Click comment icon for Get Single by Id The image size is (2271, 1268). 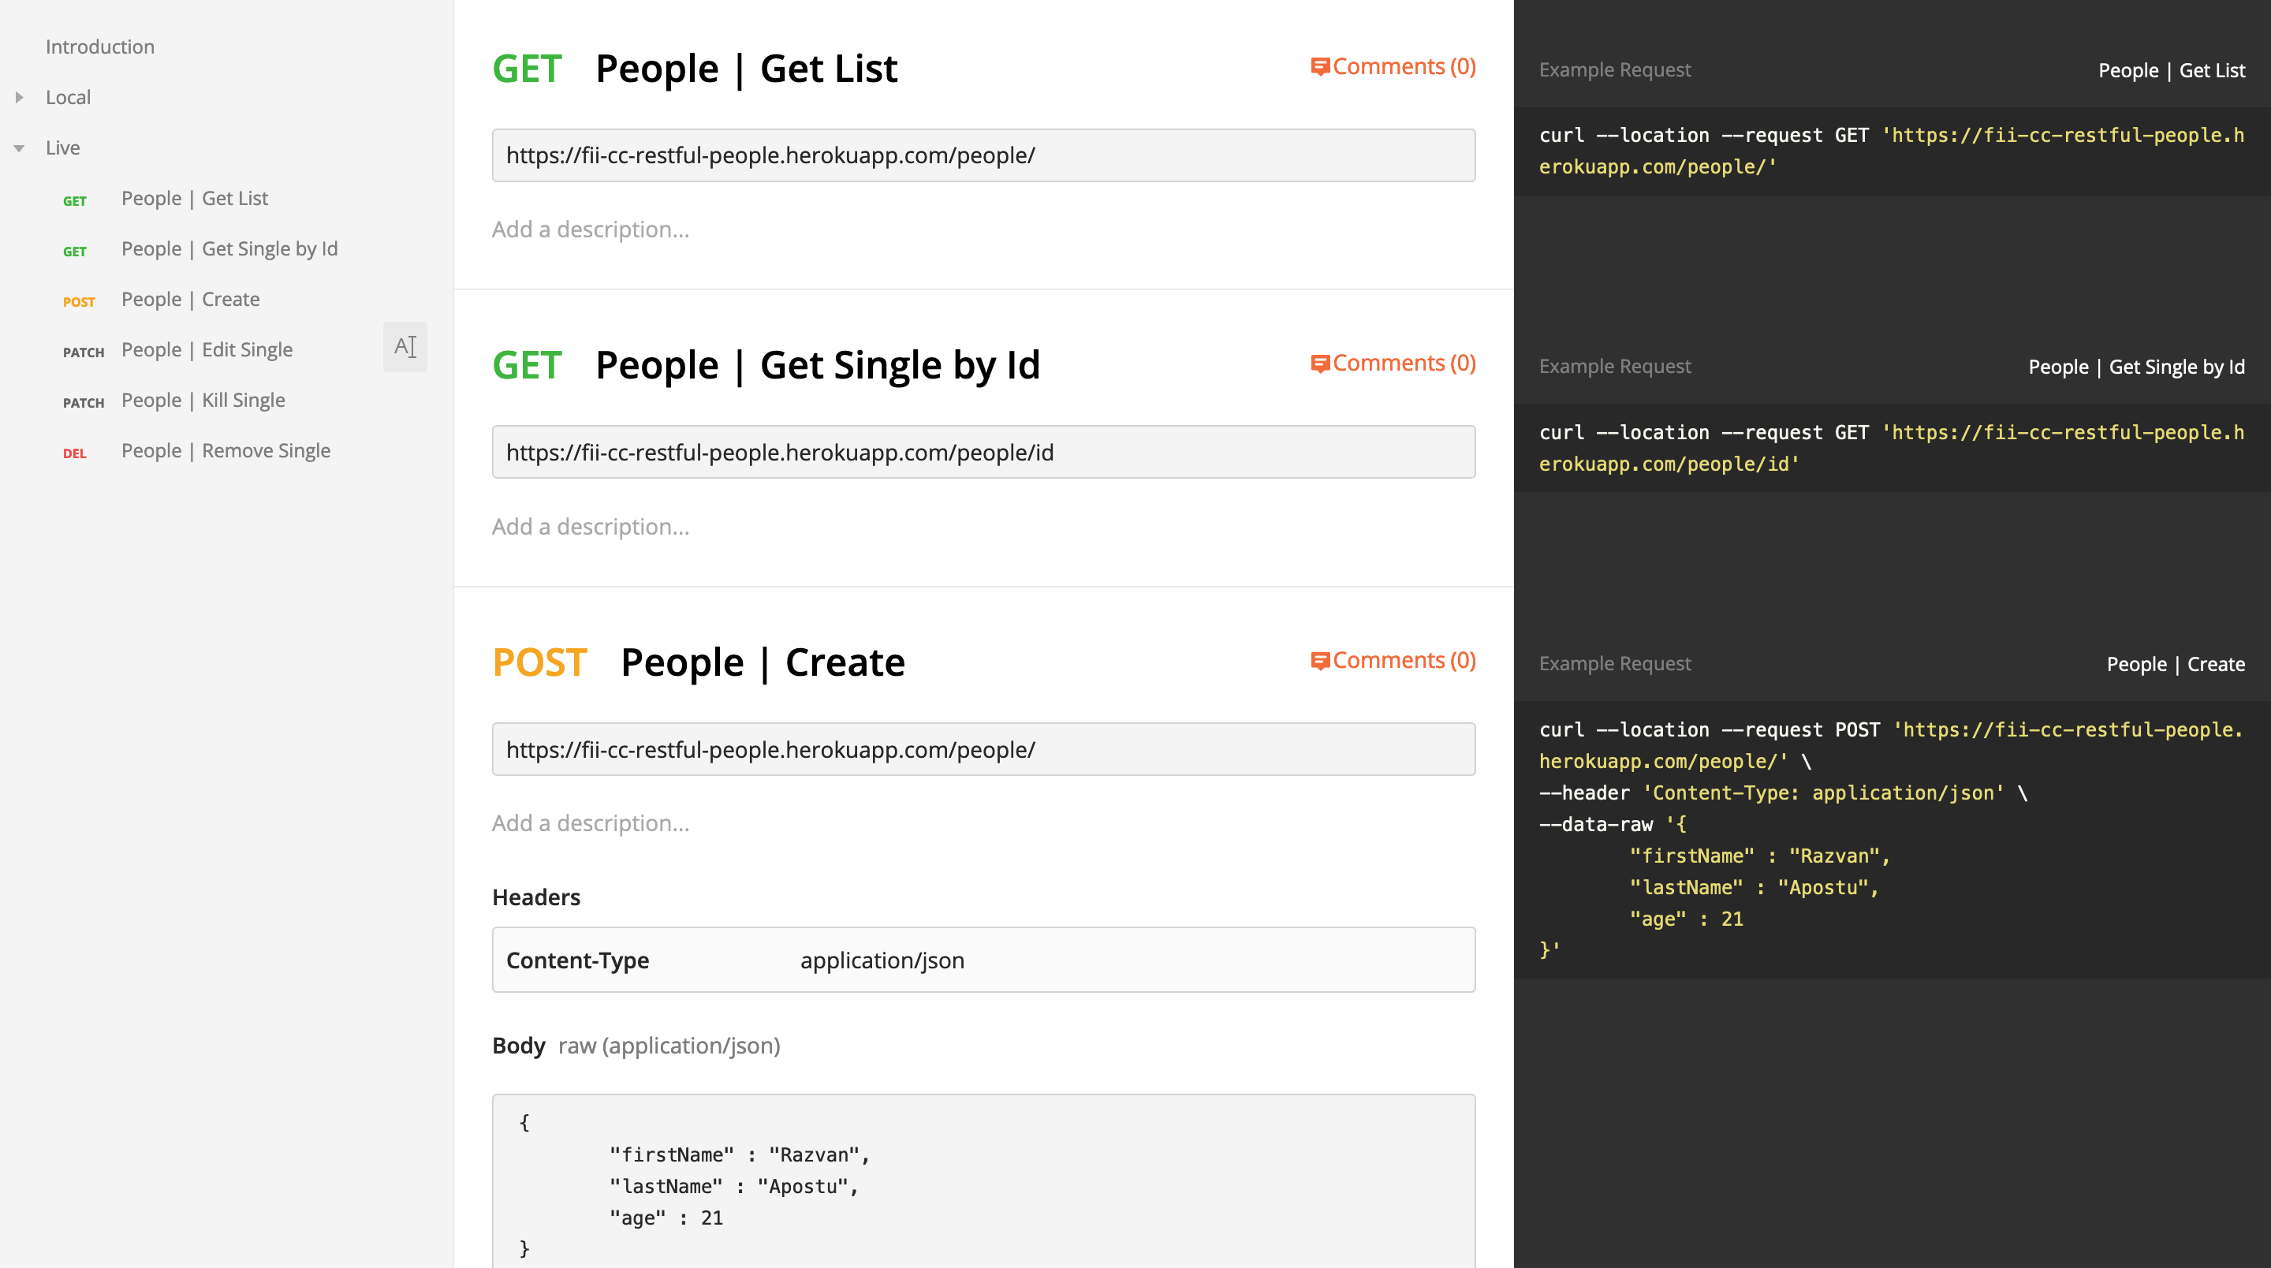(x=1319, y=364)
